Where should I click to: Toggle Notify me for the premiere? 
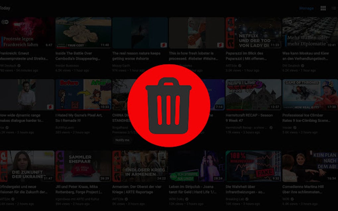(x=122, y=140)
